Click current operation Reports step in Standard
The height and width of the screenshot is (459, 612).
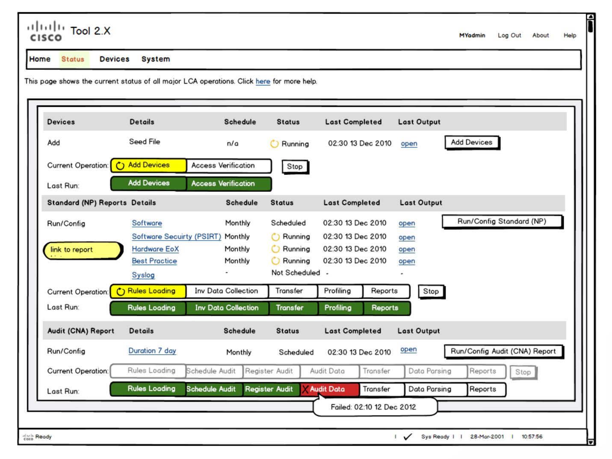(386, 291)
